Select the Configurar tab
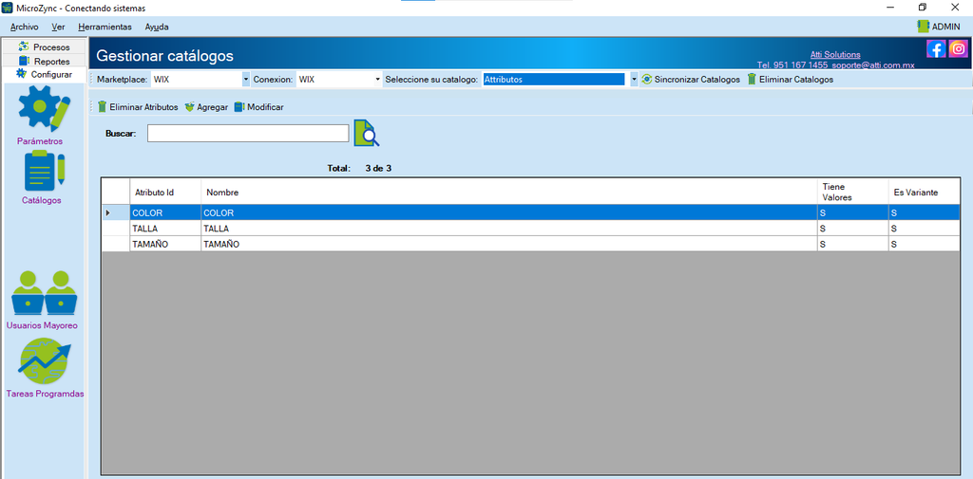Viewport: 973px width, 479px height. click(x=44, y=74)
